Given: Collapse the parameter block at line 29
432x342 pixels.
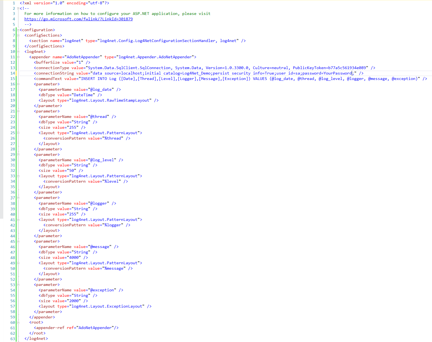Looking at the screenshot, I should coord(18,154).
